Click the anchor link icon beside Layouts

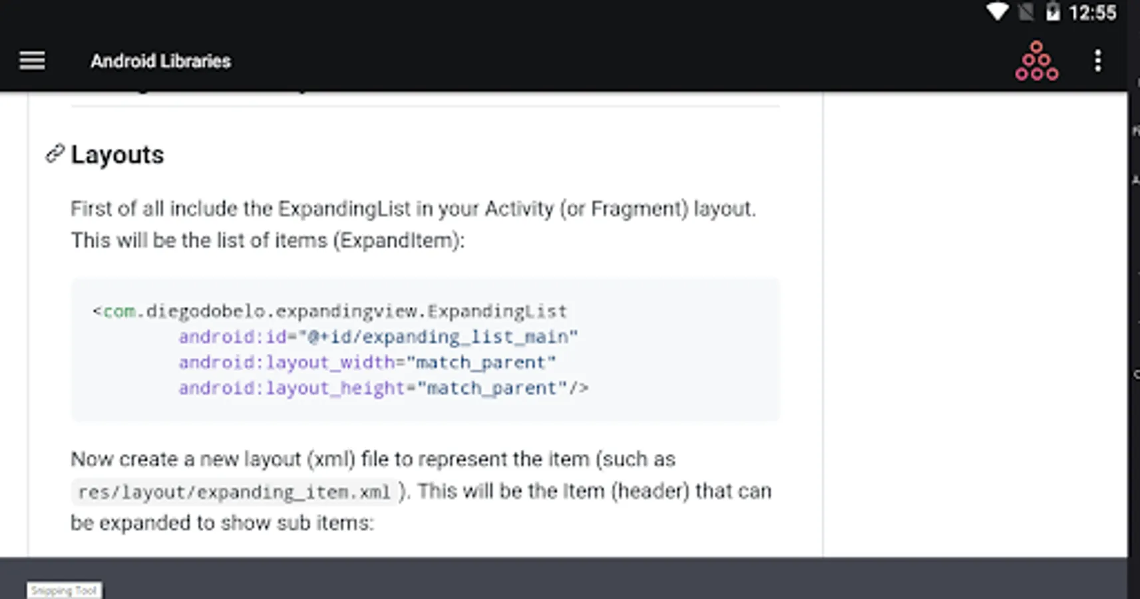click(55, 154)
